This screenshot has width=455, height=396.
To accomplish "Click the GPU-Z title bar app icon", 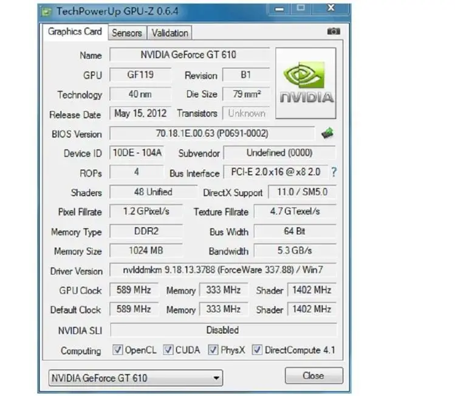I will [x=46, y=12].
